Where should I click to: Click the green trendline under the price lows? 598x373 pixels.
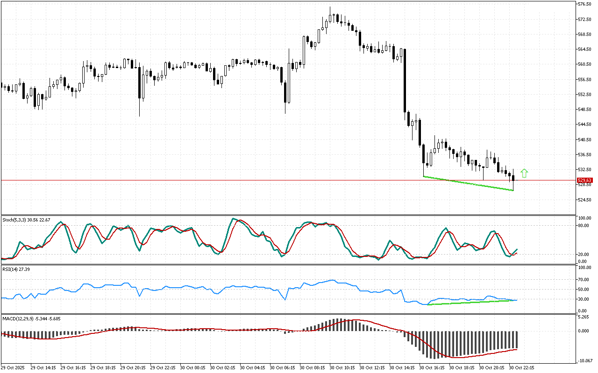click(x=468, y=183)
